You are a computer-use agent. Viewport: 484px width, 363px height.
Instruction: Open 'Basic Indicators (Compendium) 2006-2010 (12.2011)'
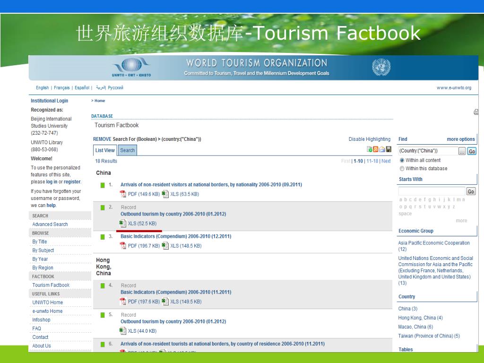click(176, 236)
